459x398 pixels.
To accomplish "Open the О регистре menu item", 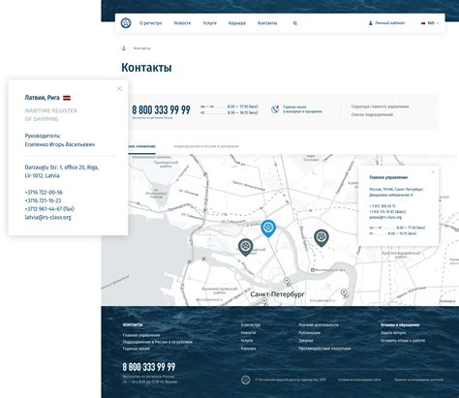I will [151, 23].
